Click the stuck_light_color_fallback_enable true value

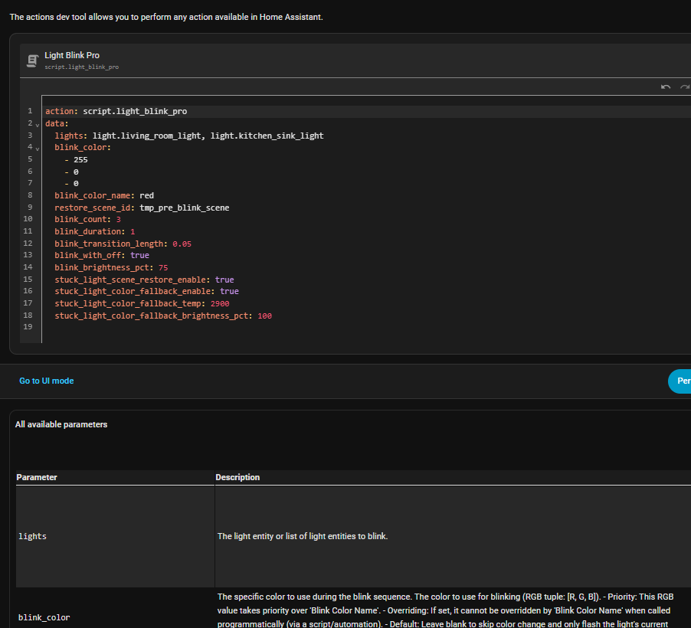pyautogui.click(x=229, y=291)
